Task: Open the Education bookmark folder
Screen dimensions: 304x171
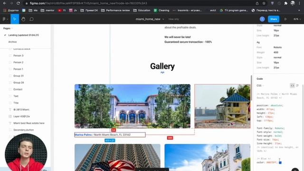Action: (x=142, y=10)
